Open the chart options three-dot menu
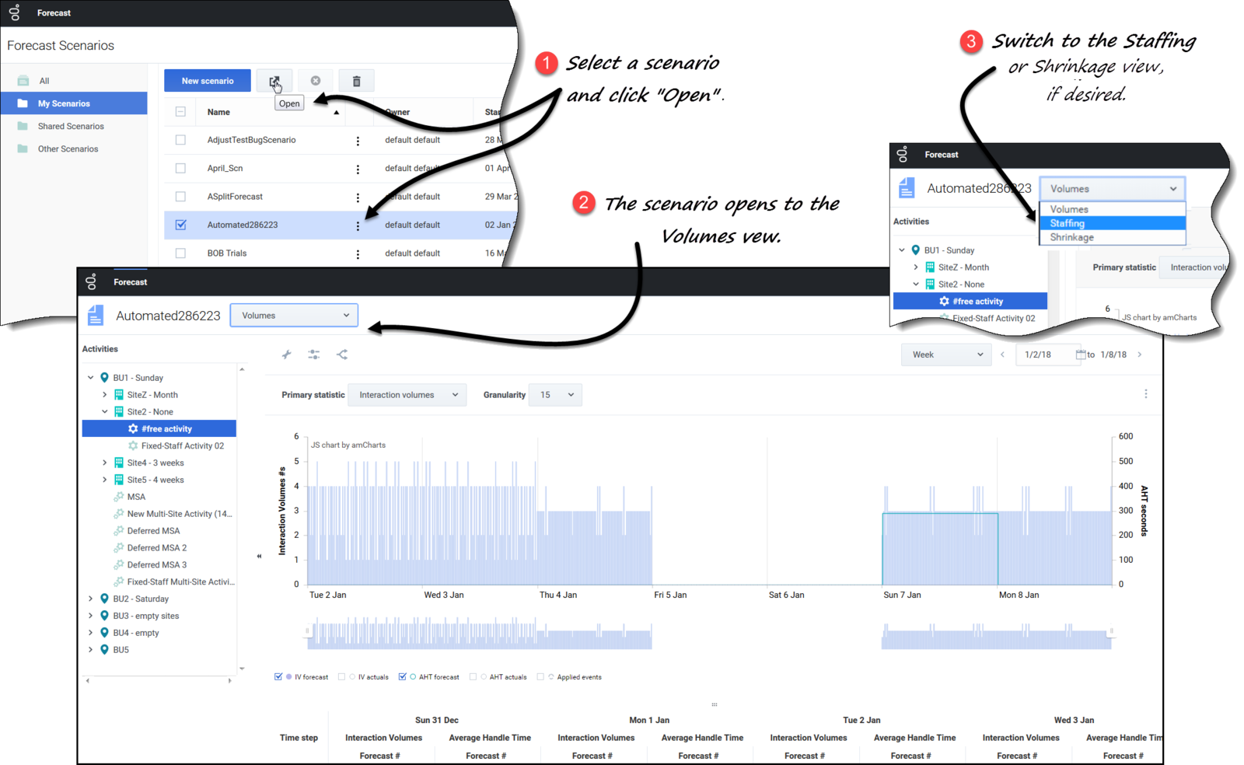The width and height of the screenshot is (1244, 765). click(x=1146, y=394)
